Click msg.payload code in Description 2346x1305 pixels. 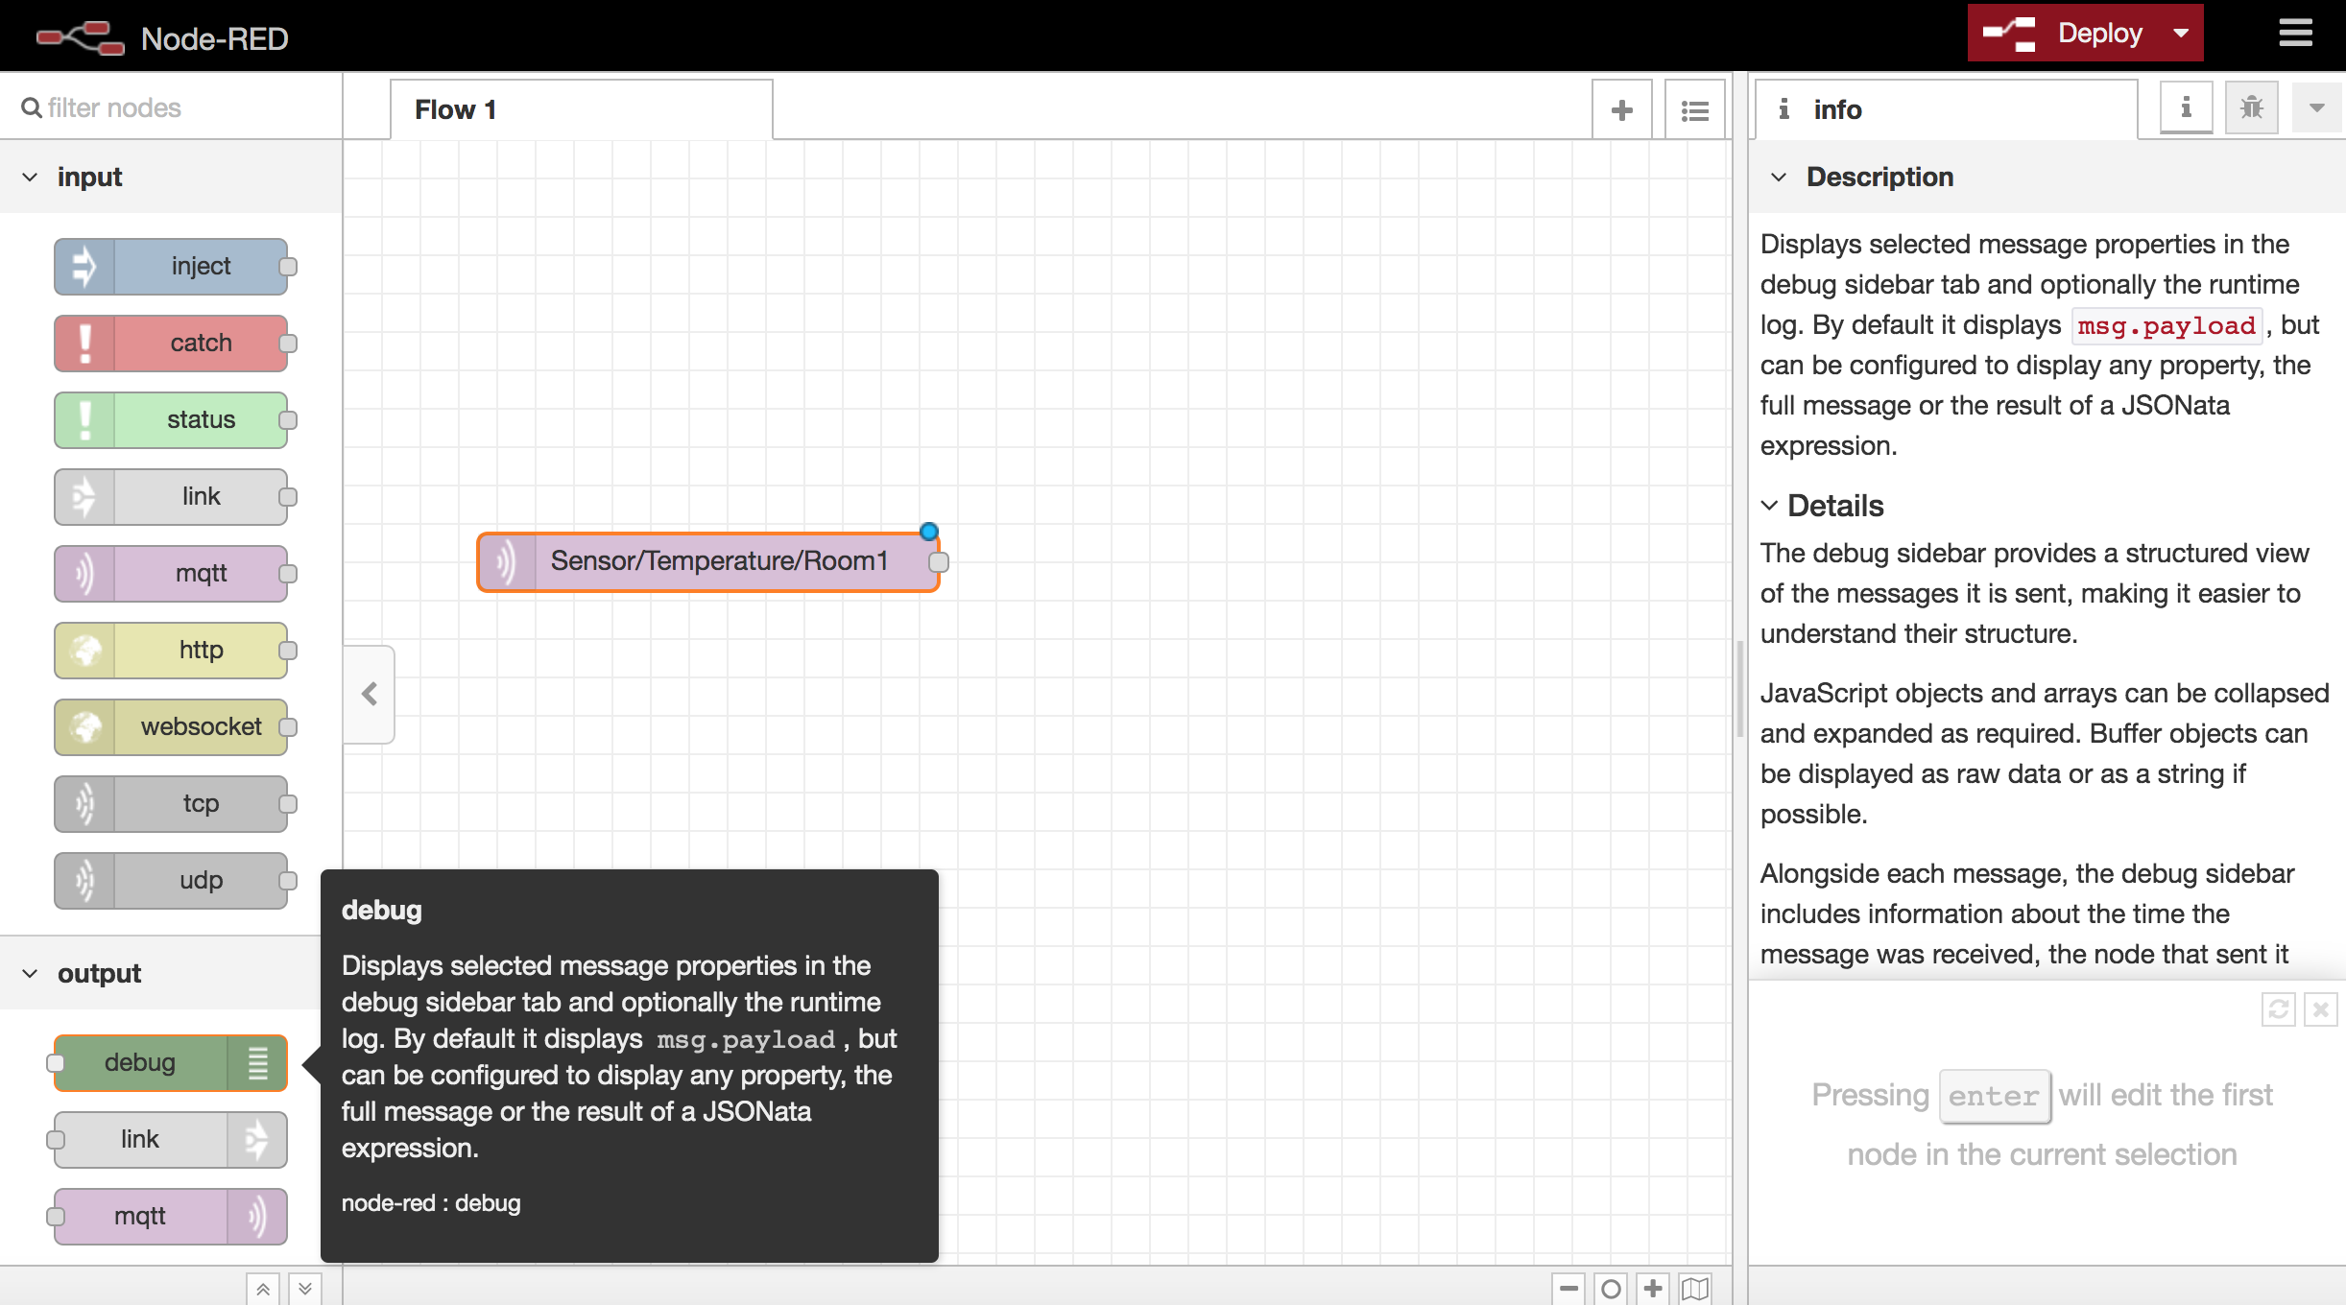click(x=2166, y=326)
